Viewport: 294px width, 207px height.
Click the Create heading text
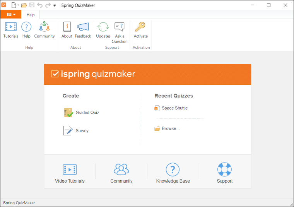[x=71, y=96]
